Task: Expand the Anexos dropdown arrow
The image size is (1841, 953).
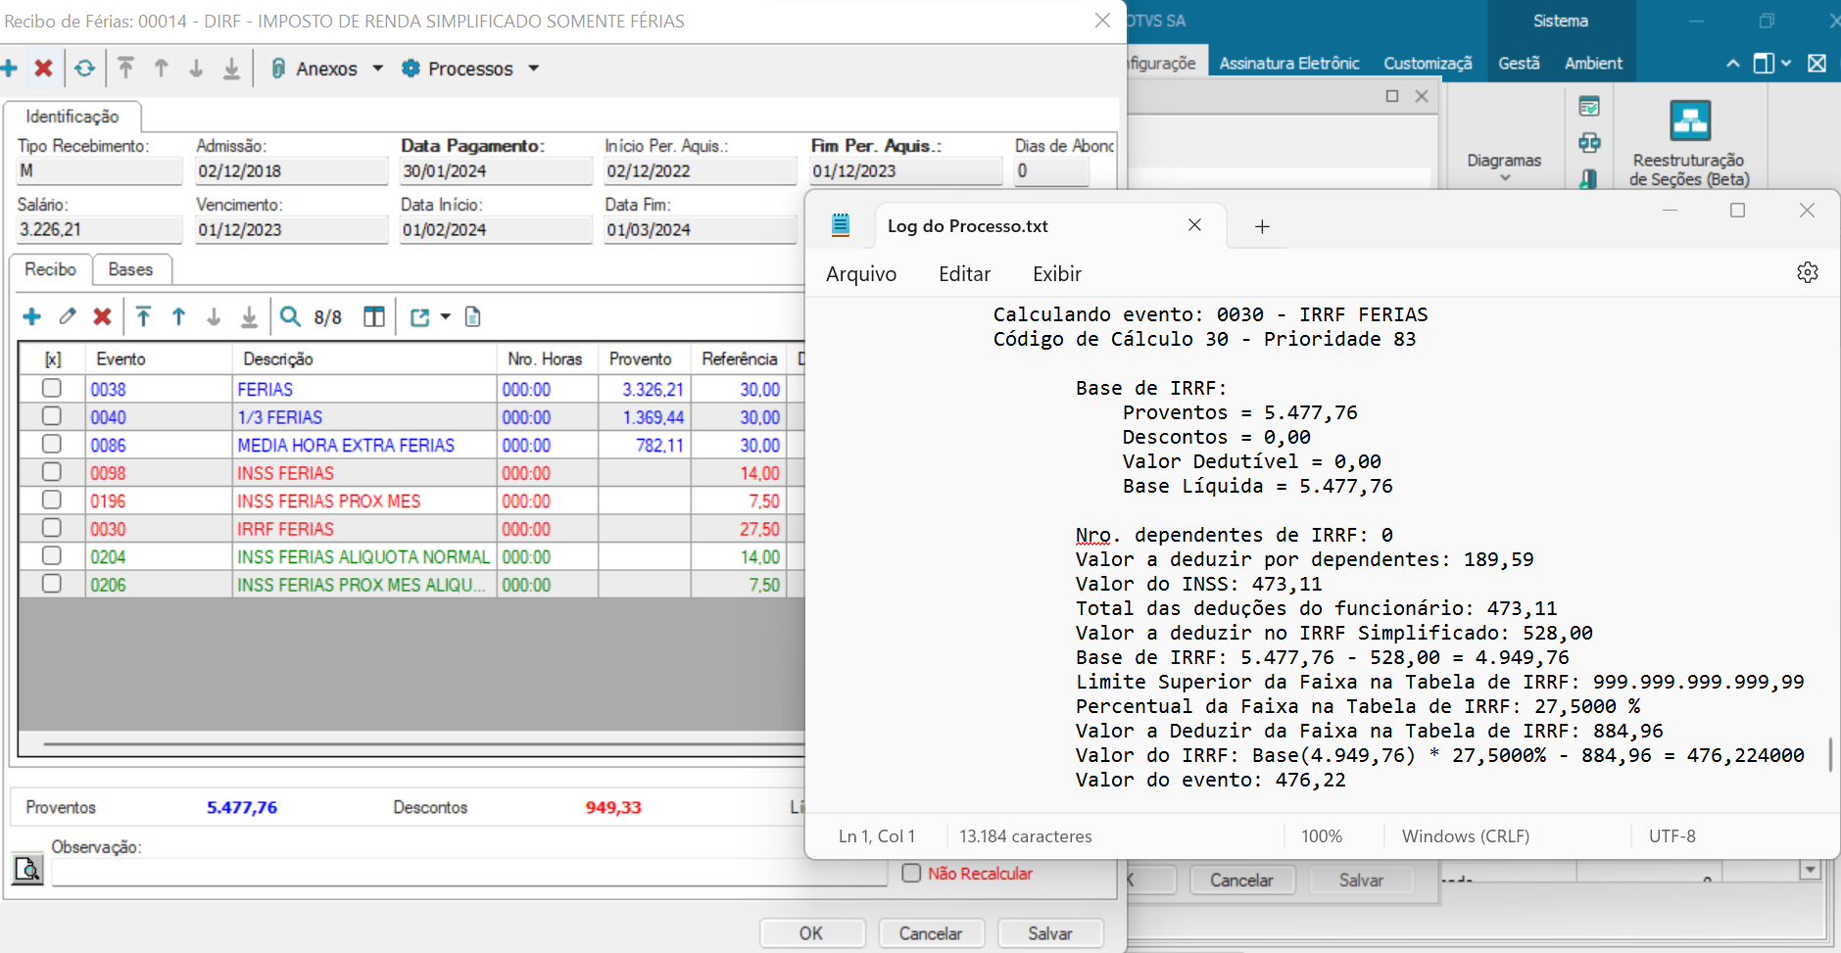Action: [x=377, y=69]
